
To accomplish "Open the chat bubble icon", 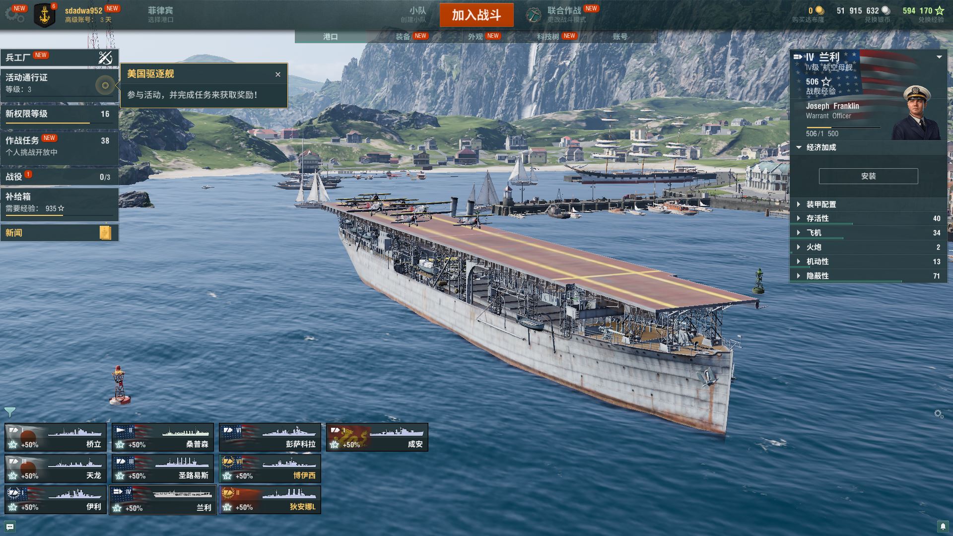I will tap(10, 527).
